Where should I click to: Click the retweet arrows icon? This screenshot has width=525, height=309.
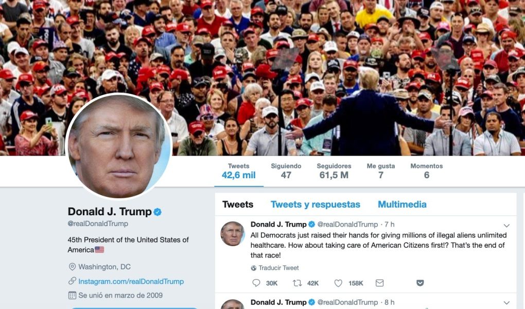point(297,283)
